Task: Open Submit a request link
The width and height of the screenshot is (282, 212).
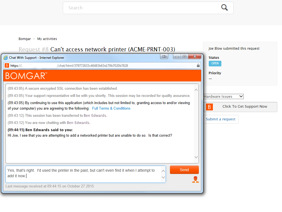Action: pos(221,119)
